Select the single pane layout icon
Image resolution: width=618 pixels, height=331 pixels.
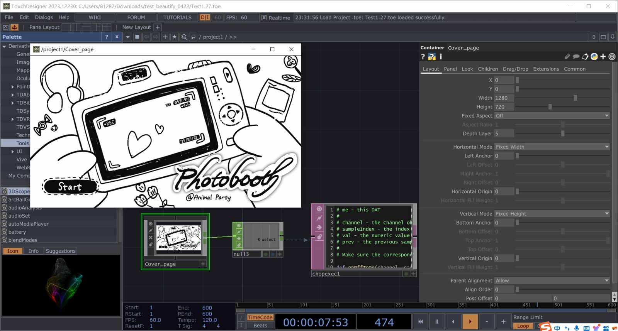(x=66, y=27)
